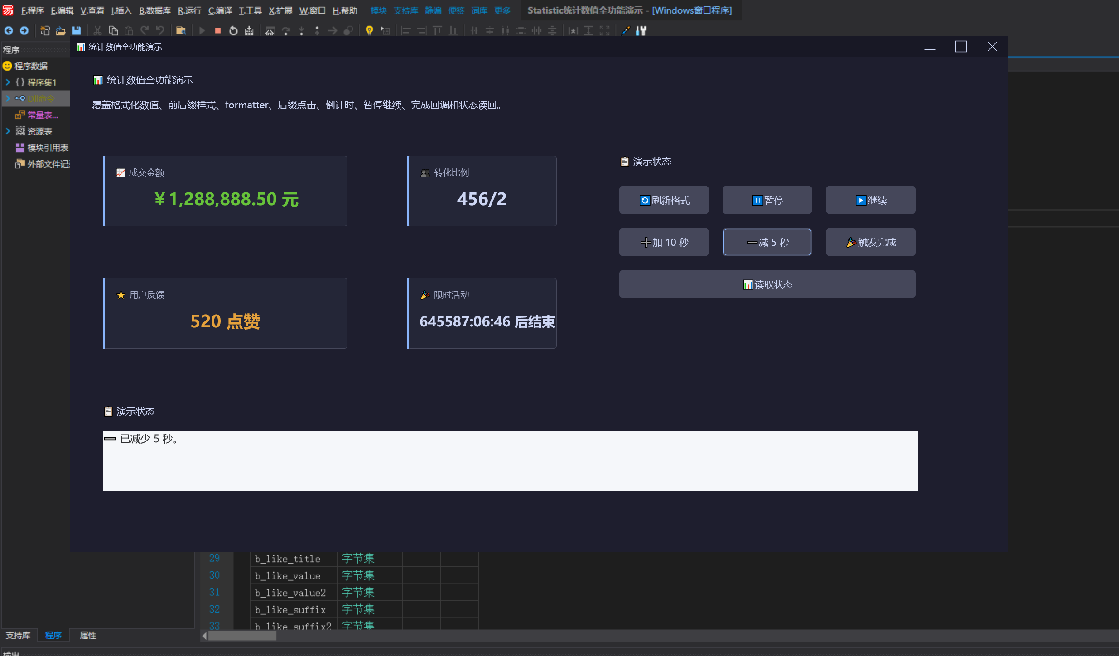Click the copy toolbar icon
The height and width of the screenshot is (656, 1119).
click(113, 30)
